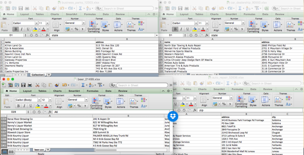Click fx function button in beer_21499 formula bar

point(50,112)
